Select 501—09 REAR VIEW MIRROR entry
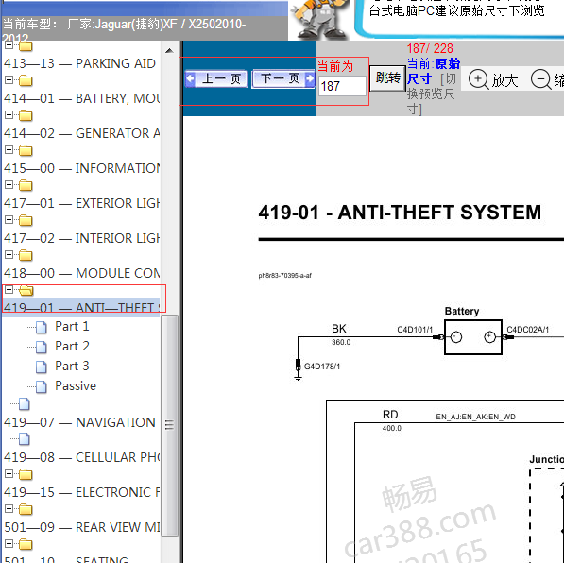This screenshot has width=564, height=563. pos(81,527)
